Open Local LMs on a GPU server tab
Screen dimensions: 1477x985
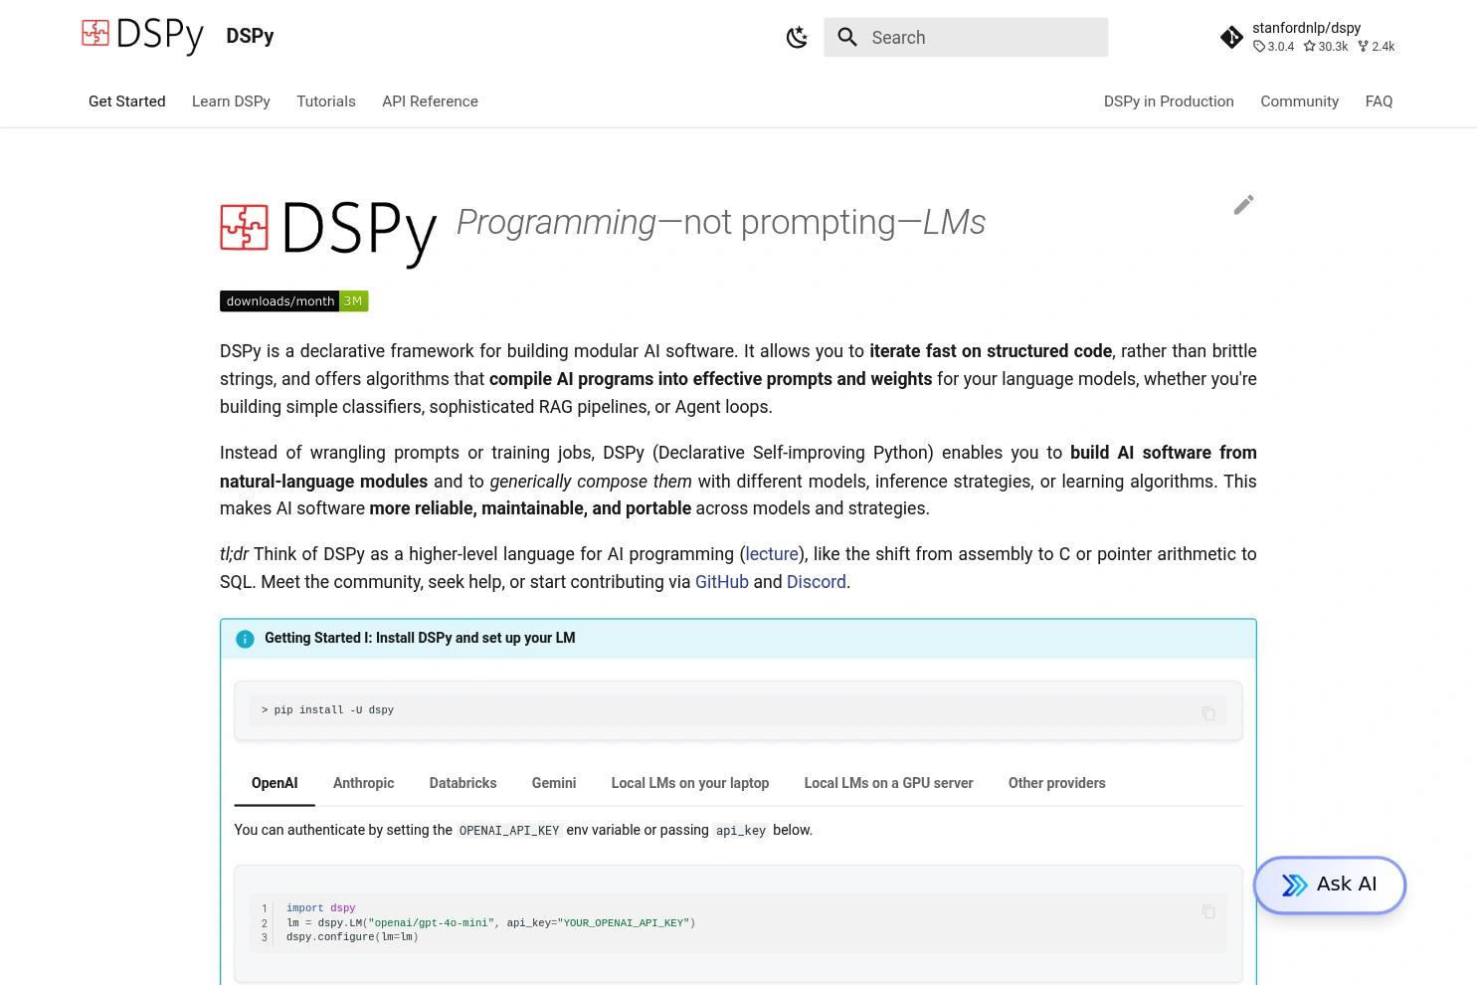pos(888,783)
